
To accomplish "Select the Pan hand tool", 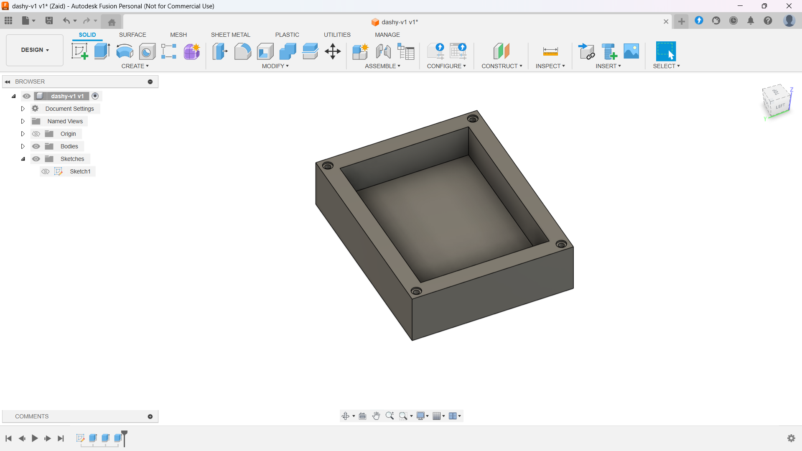I will click(x=376, y=416).
